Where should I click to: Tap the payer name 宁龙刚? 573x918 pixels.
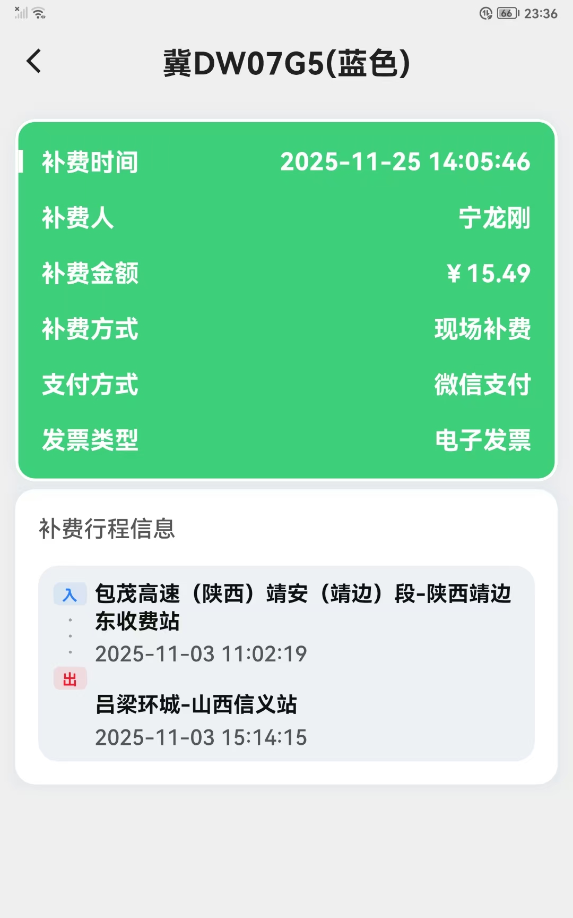[494, 218]
